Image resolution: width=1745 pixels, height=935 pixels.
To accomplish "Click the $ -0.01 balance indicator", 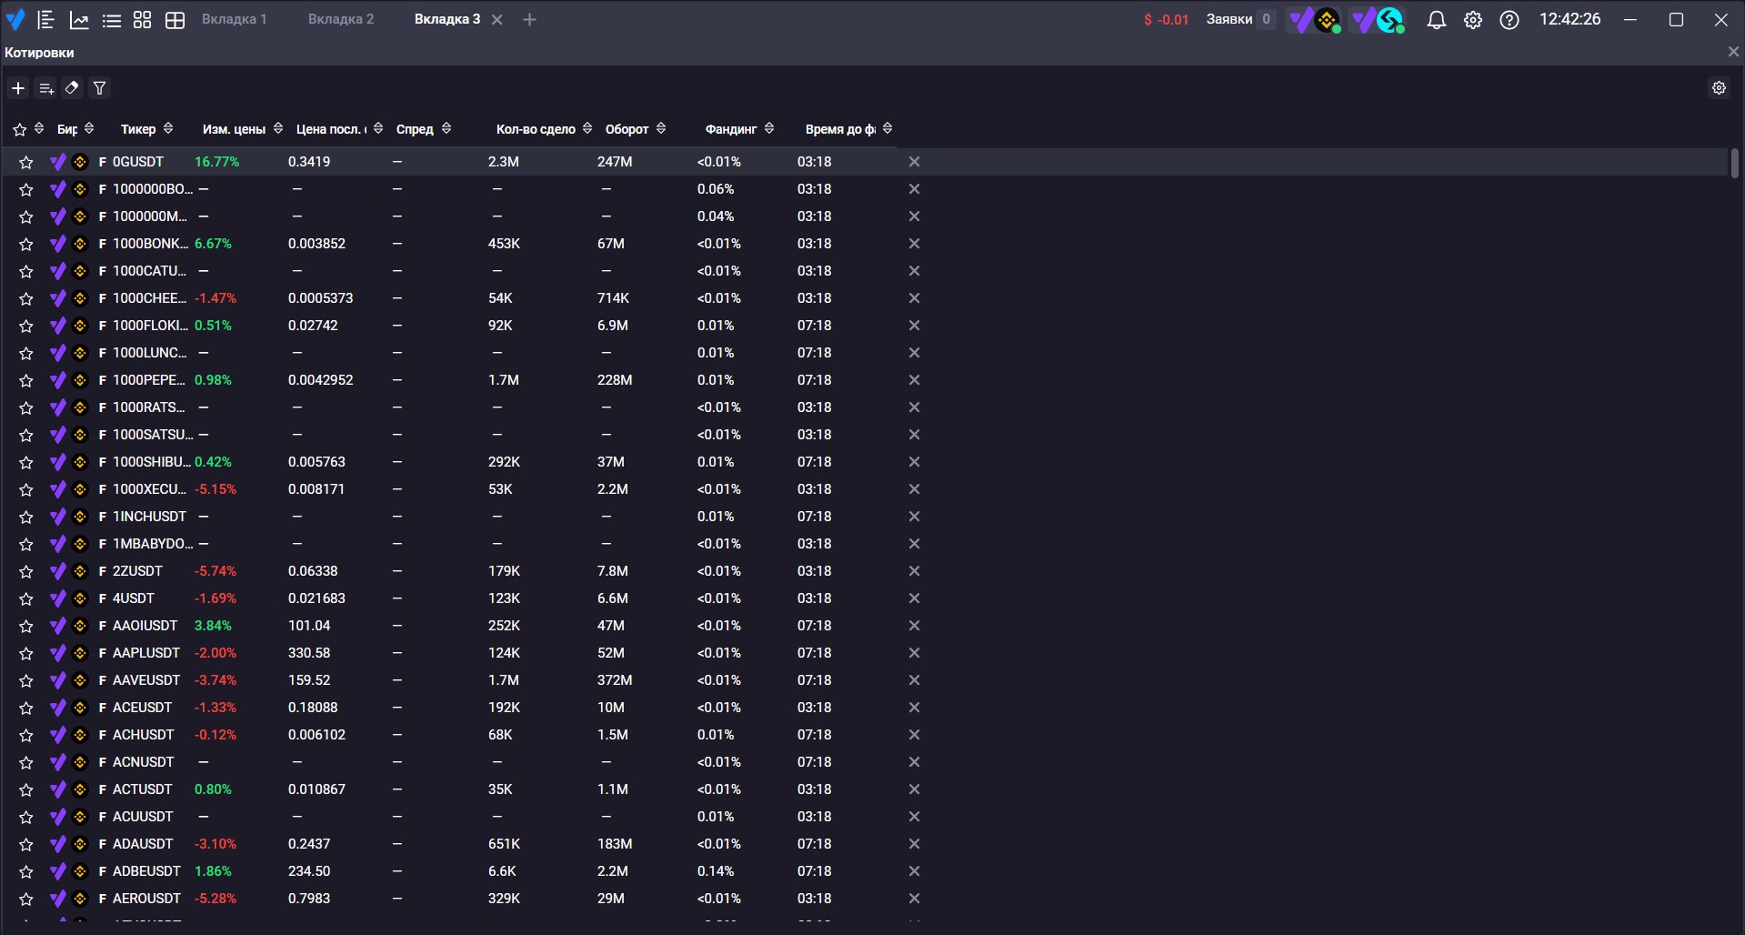I will point(1166,20).
